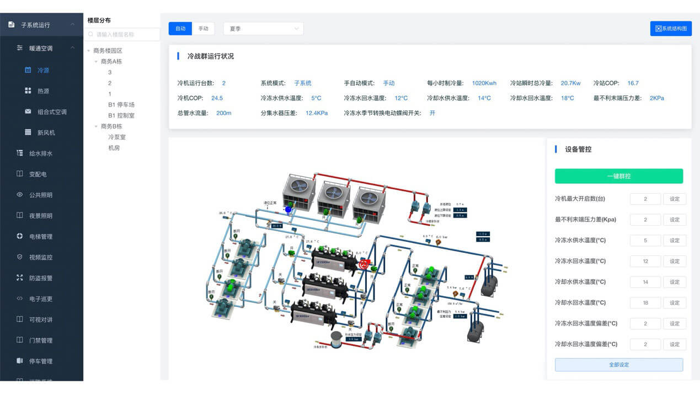This screenshot has height=394, width=700.
Task: Open 系统结构图 view
Action: (x=671, y=29)
